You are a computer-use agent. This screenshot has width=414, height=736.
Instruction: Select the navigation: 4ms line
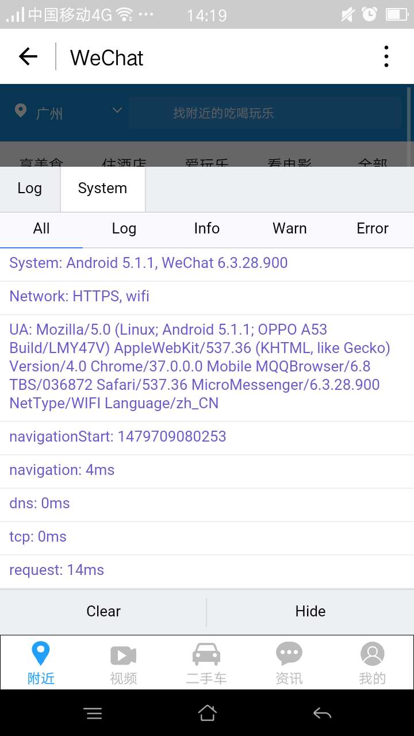[207, 470]
